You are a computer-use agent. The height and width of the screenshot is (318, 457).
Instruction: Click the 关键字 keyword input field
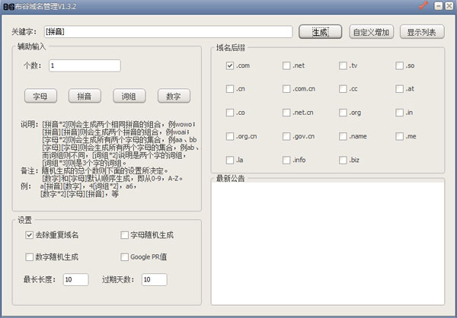[168, 32]
